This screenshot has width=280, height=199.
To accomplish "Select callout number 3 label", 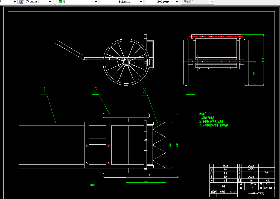I will pyautogui.click(x=144, y=91).
